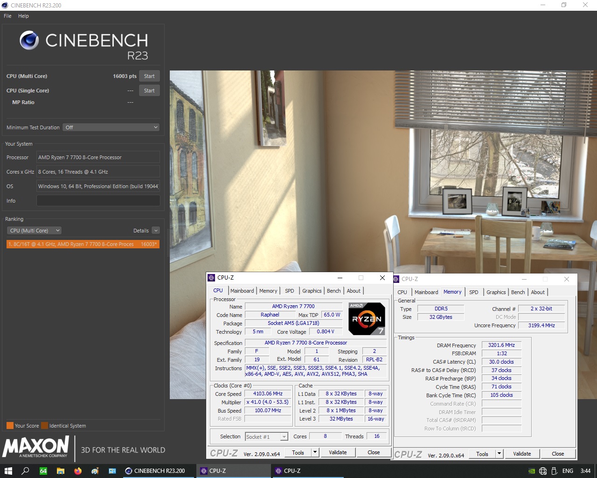597x478 pixels.
Task: Open Bench tab in CPU-Z CPU window
Action: (x=333, y=291)
